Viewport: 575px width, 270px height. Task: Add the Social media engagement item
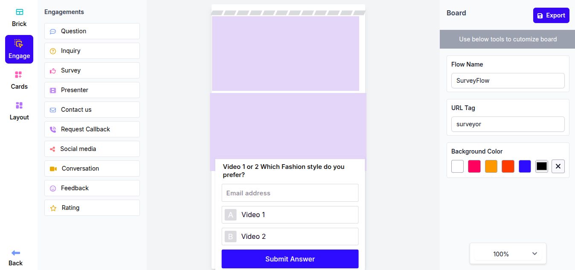92,149
